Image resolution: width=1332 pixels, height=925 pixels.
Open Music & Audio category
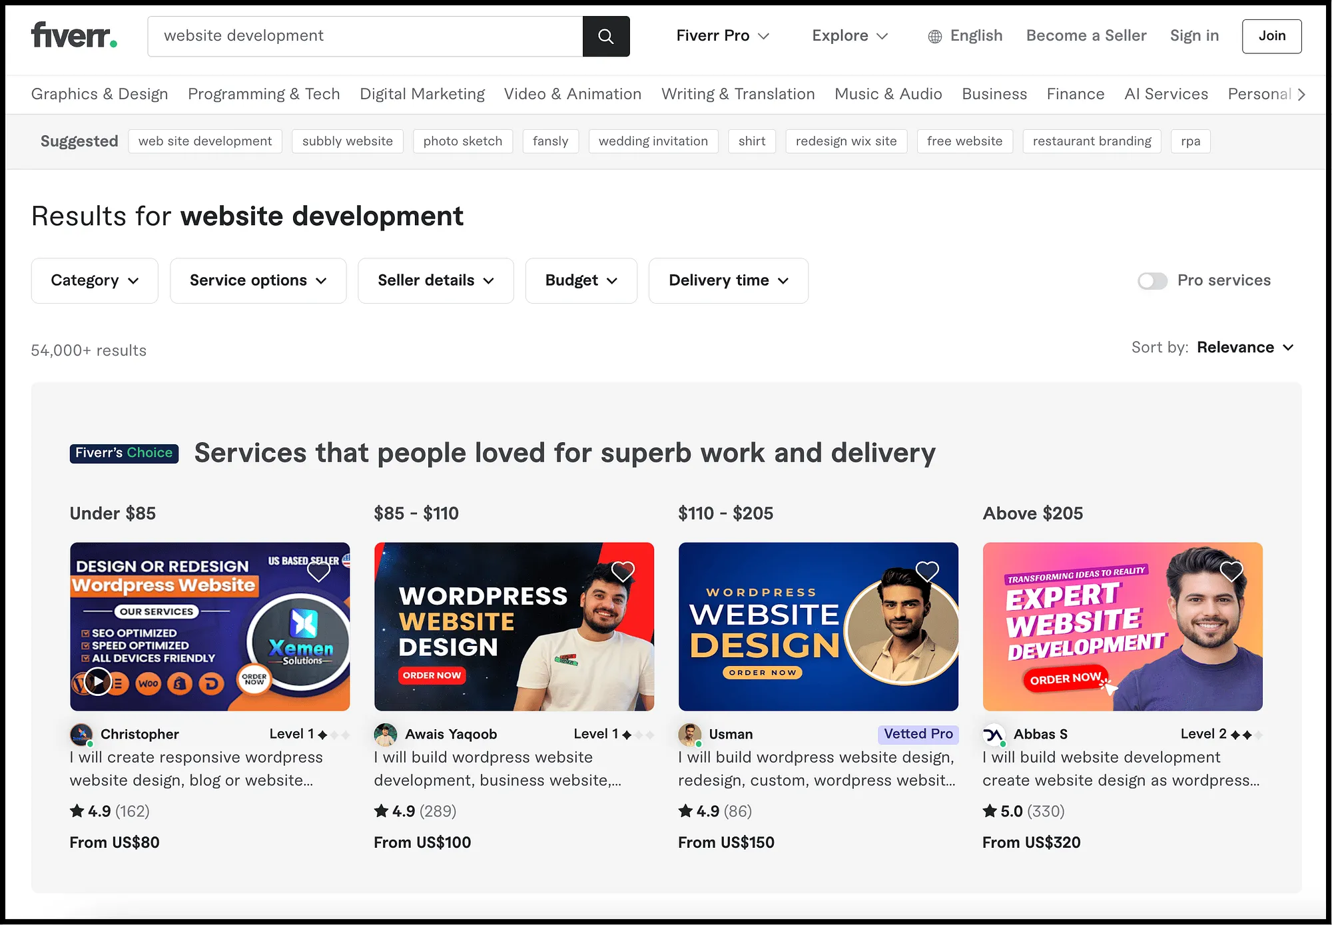(888, 95)
